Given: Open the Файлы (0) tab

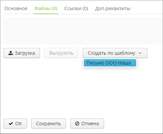Looking at the screenshot, I should 46,8.
